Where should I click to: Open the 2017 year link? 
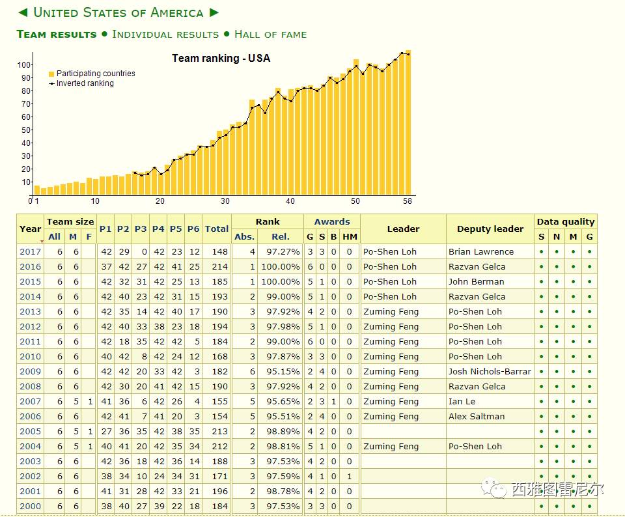pos(31,252)
